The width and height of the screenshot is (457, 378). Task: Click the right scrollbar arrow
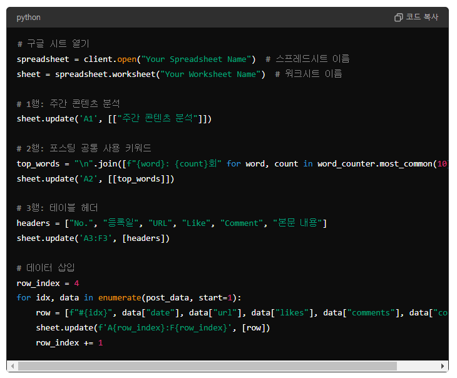tap(443, 365)
